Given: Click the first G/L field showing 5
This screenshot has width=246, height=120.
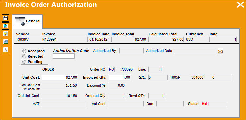Looking at the screenshot, I should [x=158, y=77].
